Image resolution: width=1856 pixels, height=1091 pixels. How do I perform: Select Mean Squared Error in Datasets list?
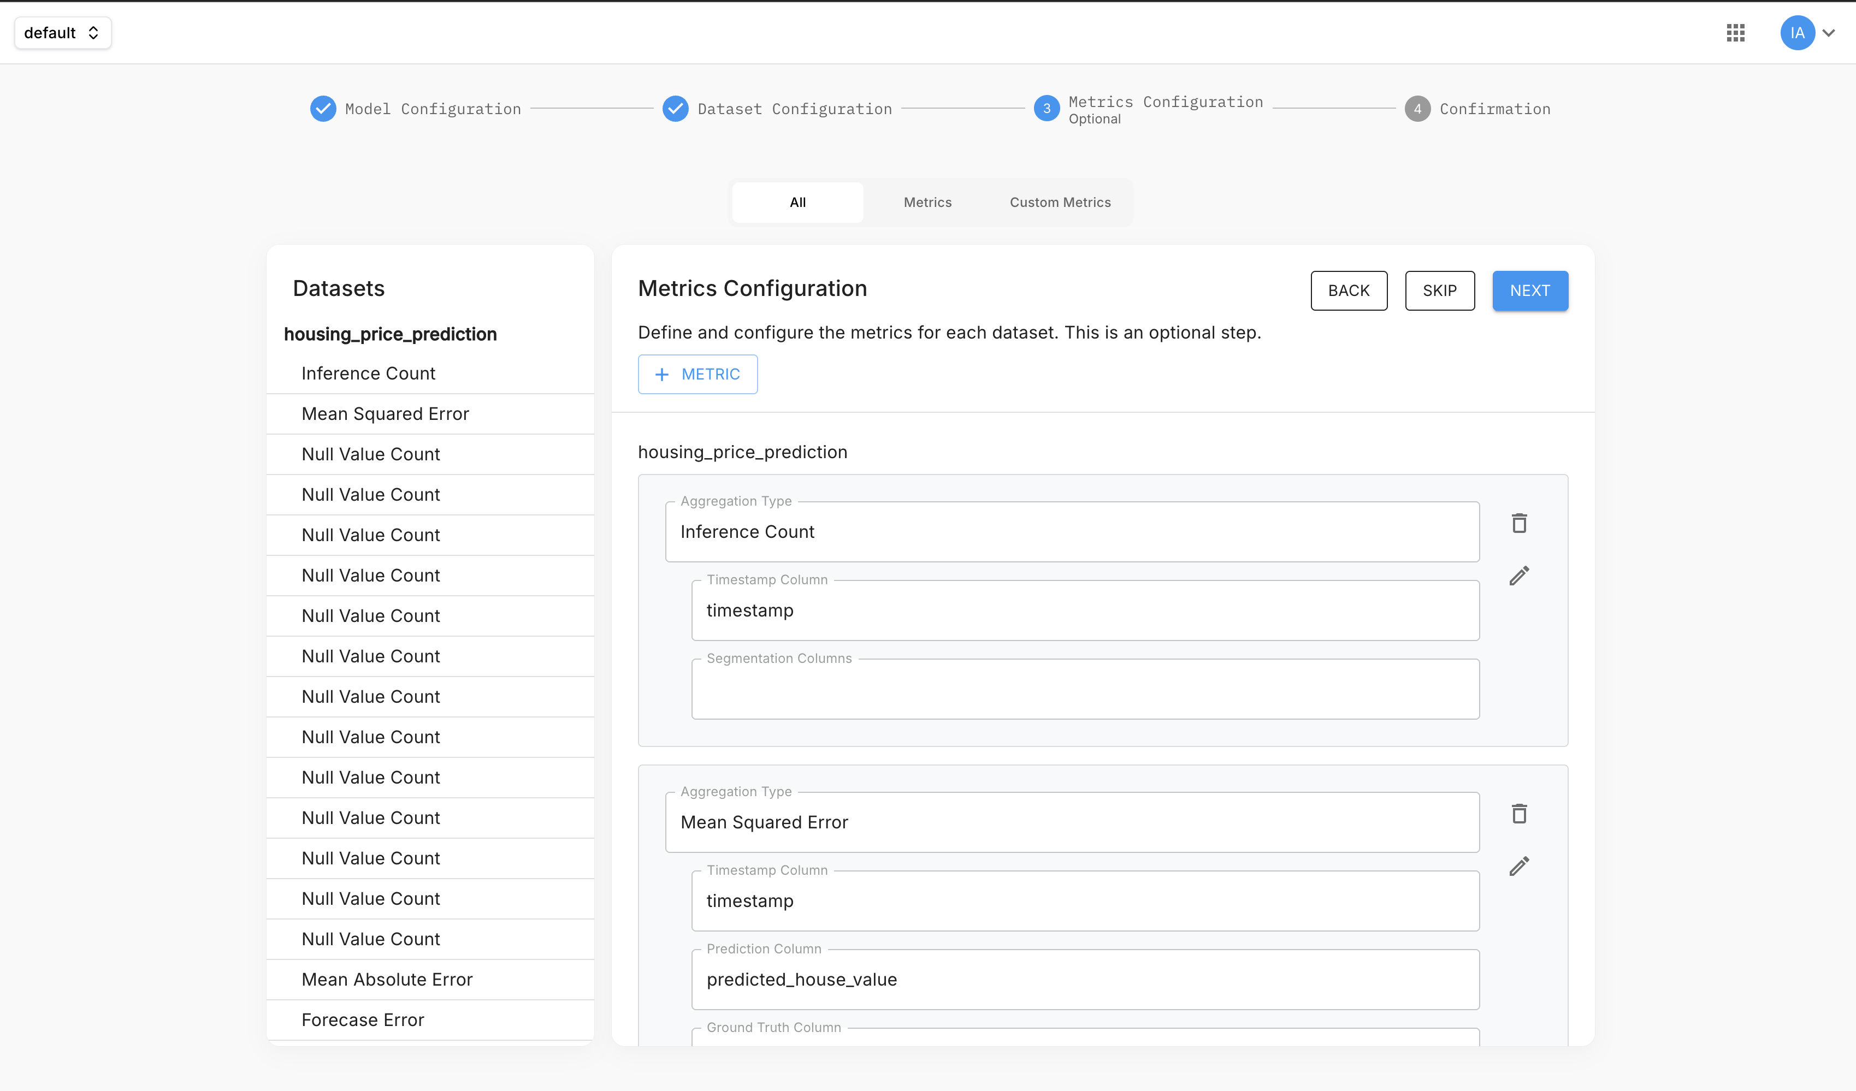pos(430,414)
